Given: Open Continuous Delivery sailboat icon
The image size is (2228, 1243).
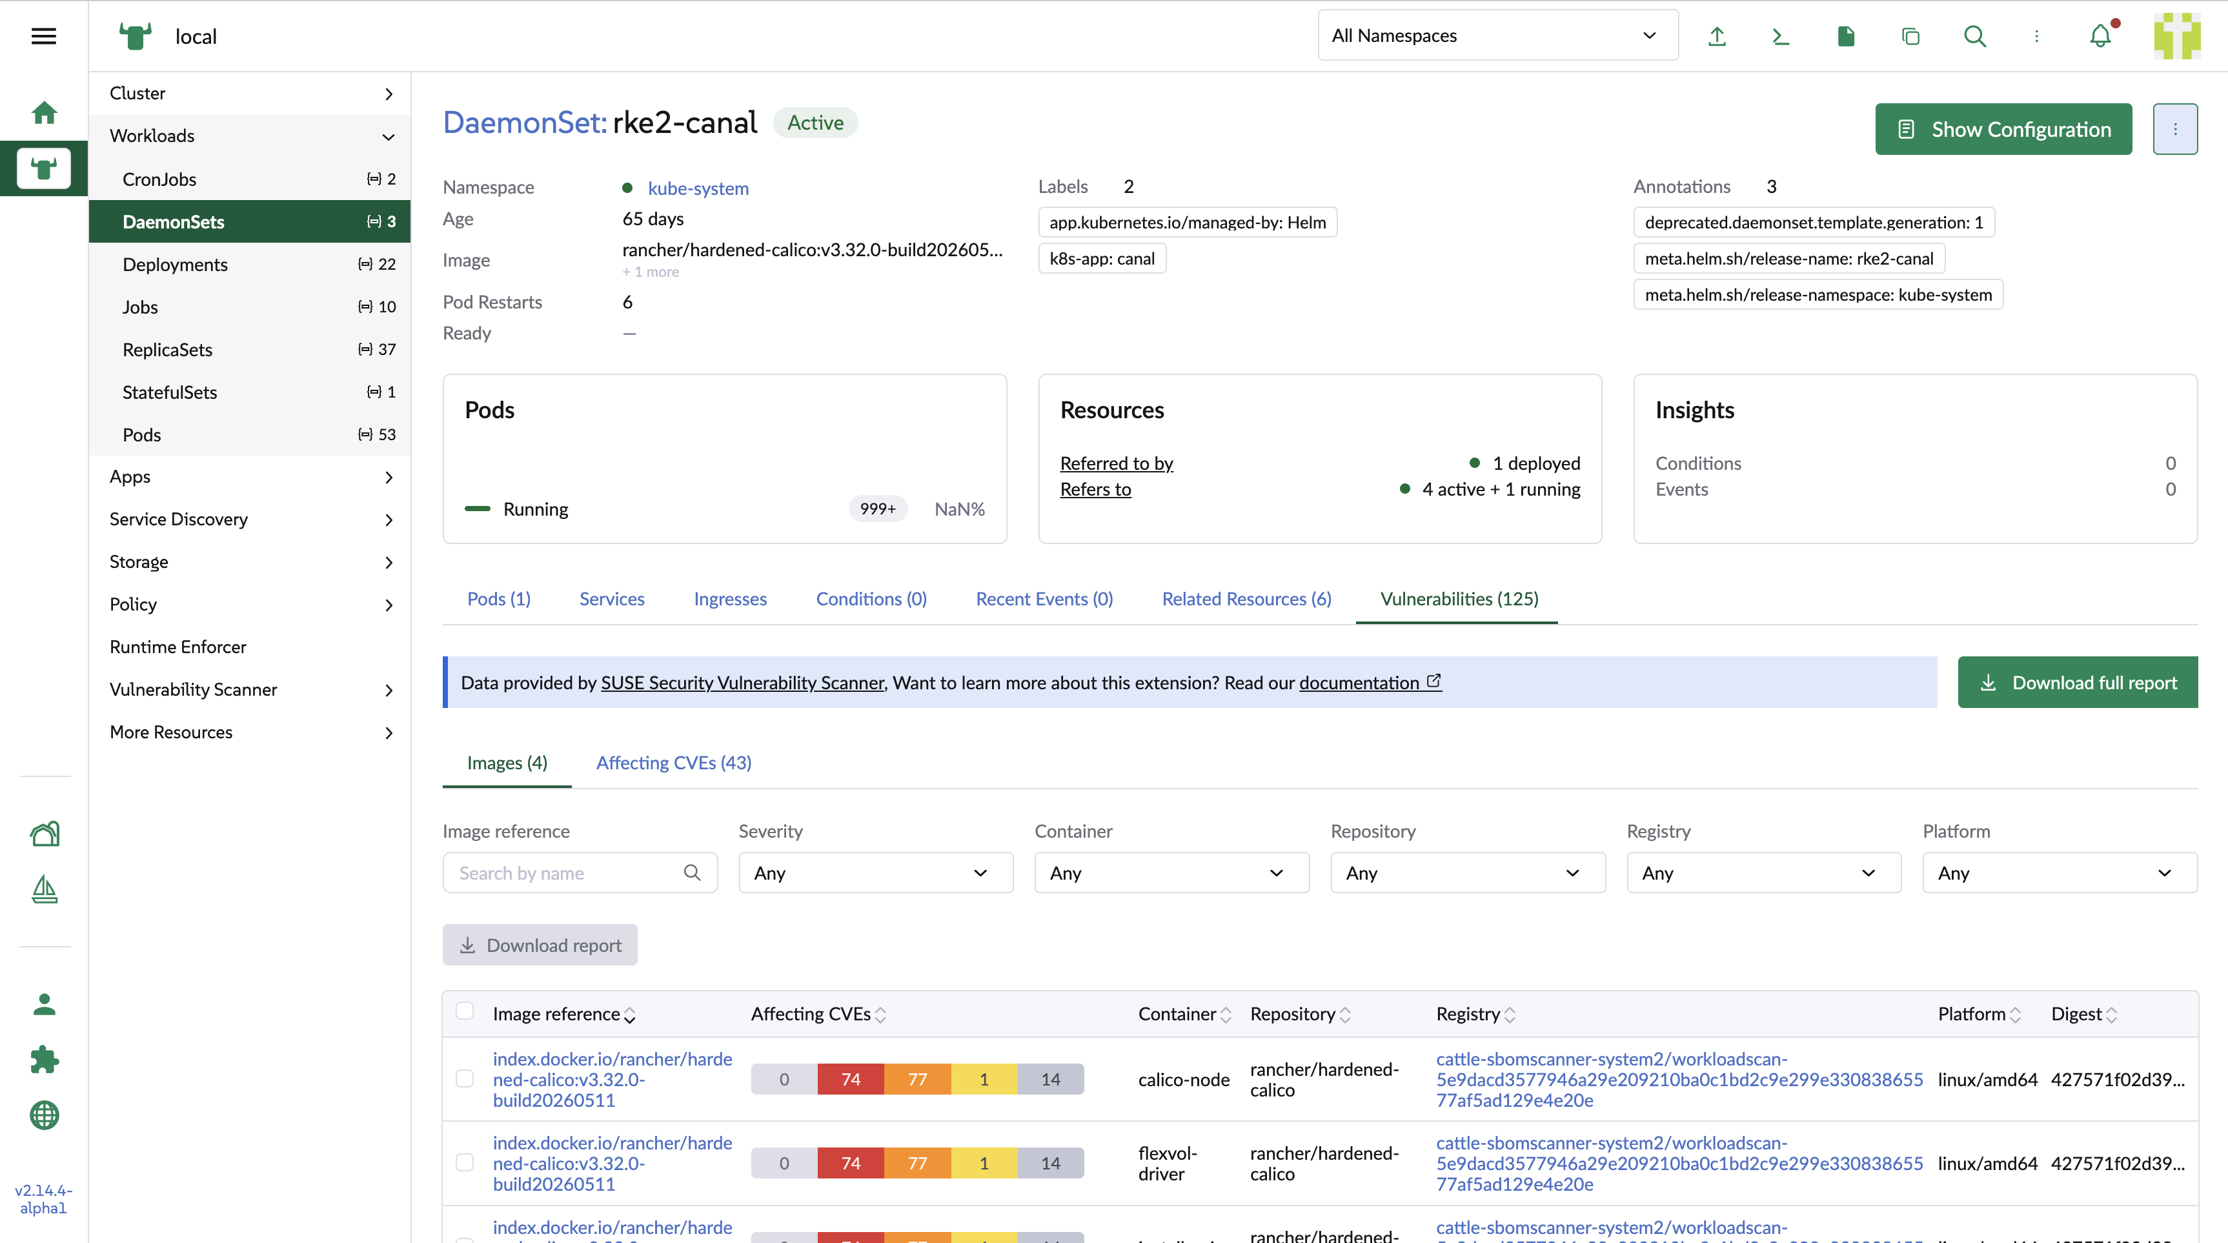Looking at the screenshot, I should point(44,889).
